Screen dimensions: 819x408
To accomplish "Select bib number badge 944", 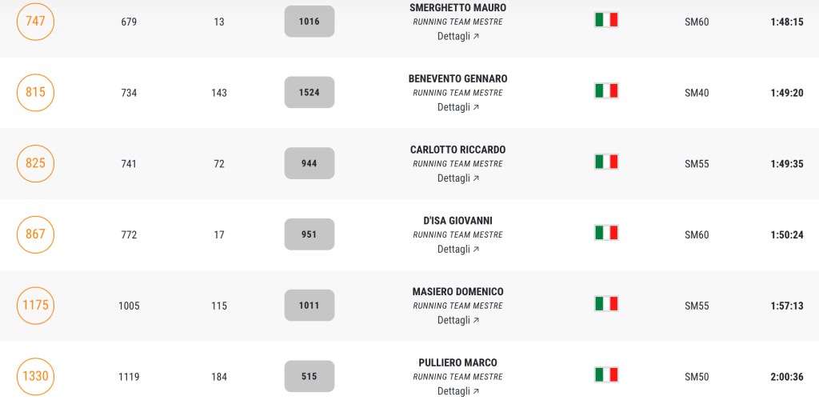I will [x=310, y=163].
